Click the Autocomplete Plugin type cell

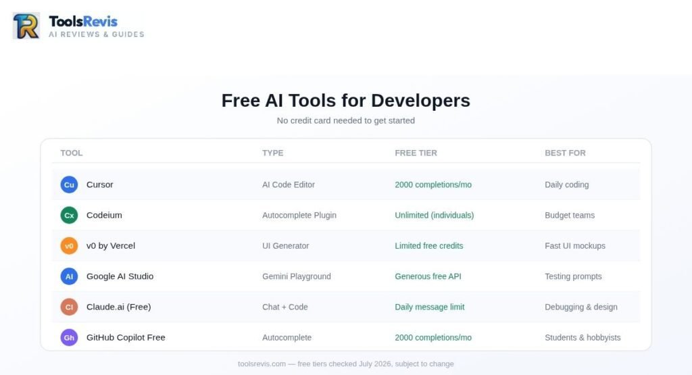click(299, 216)
